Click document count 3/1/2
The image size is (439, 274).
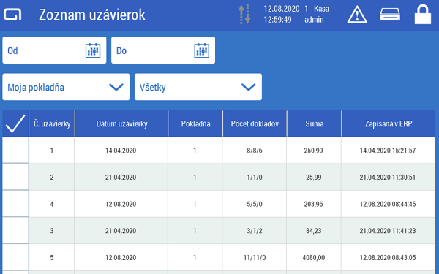[x=255, y=231]
